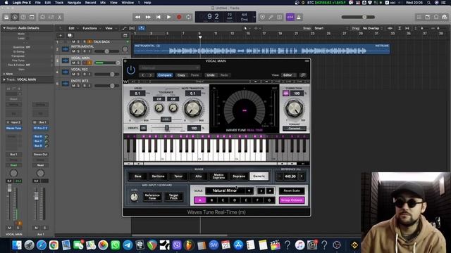Open the Track menu in menu bar
This screenshot has width=451, height=253.
point(59,3)
